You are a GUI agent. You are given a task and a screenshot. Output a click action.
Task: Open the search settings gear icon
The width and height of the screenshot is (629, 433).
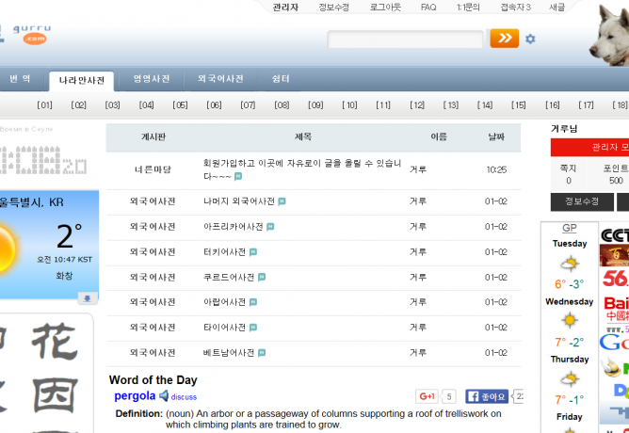pos(530,39)
